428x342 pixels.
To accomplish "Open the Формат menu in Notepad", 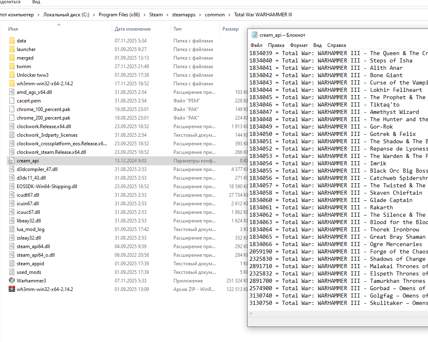I will tap(299, 45).
